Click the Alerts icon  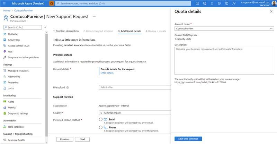(5, 102)
